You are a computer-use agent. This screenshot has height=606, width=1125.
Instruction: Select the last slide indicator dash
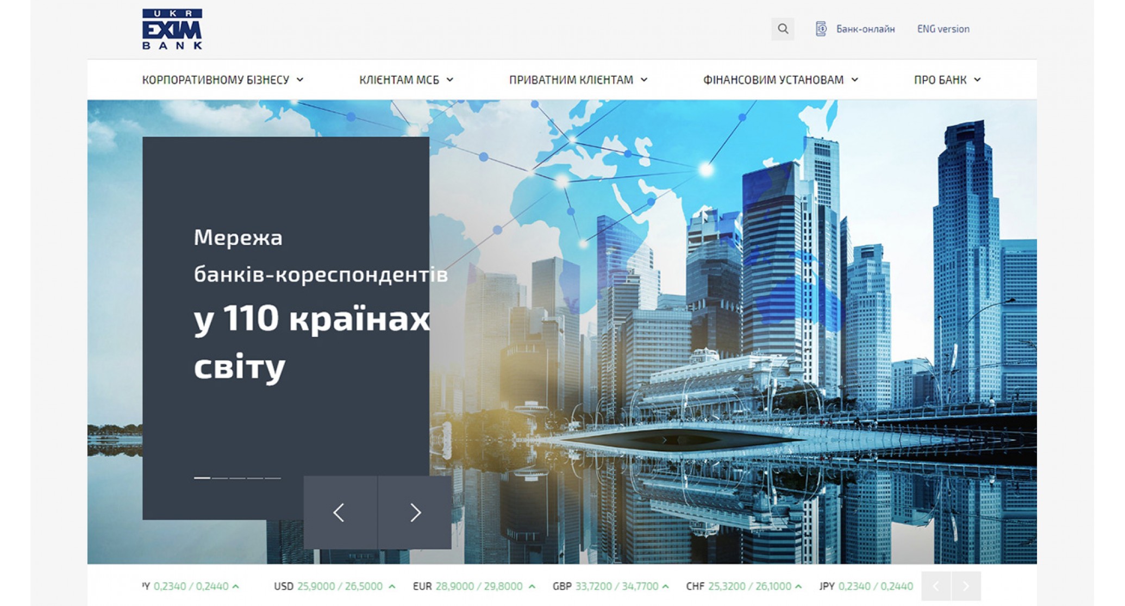[273, 478]
